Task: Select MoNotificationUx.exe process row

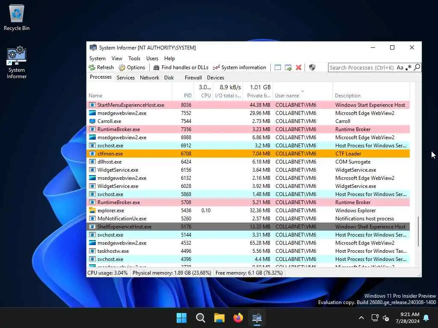Action: pyautogui.click(x=248, y=219)
